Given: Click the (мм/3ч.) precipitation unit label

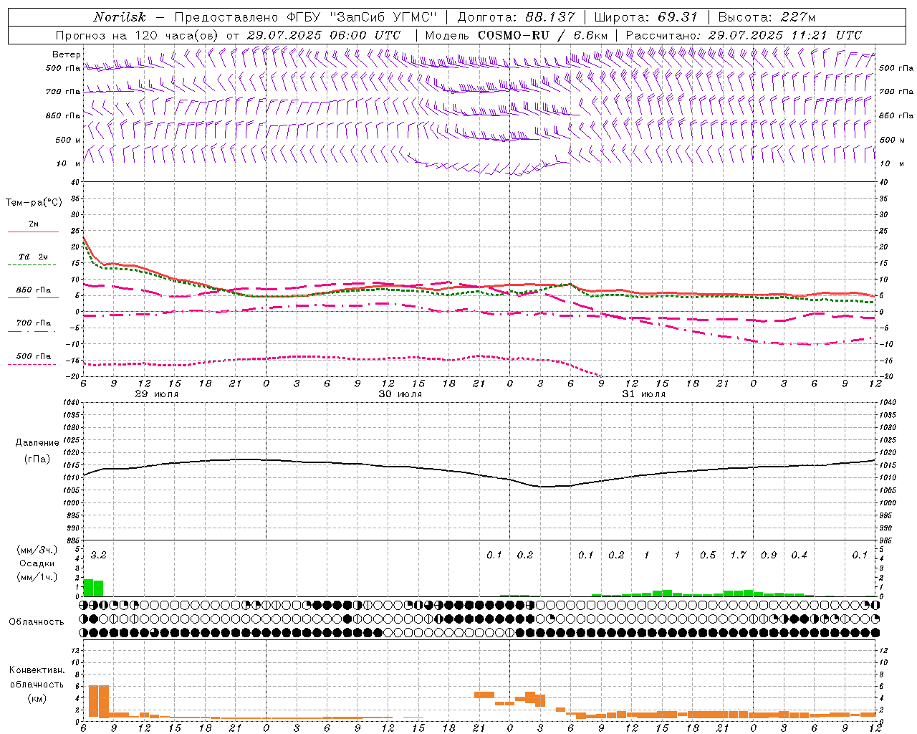Looking at the screenshot, I should [x=37, y=550].
